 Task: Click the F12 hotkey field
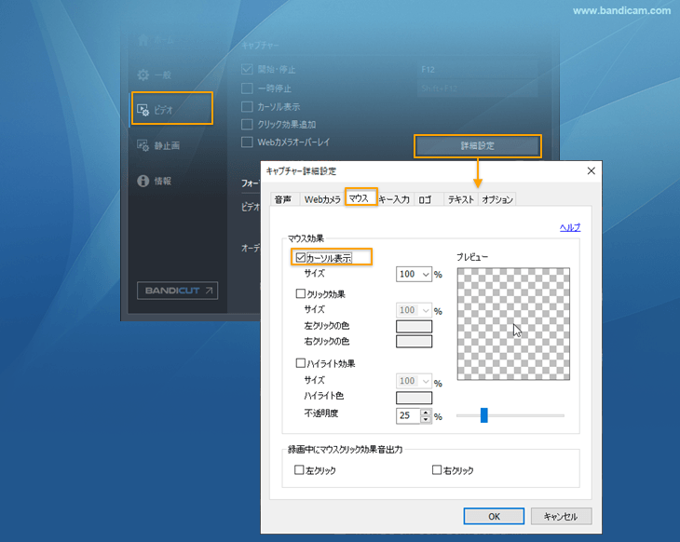[x=477, y=69]
